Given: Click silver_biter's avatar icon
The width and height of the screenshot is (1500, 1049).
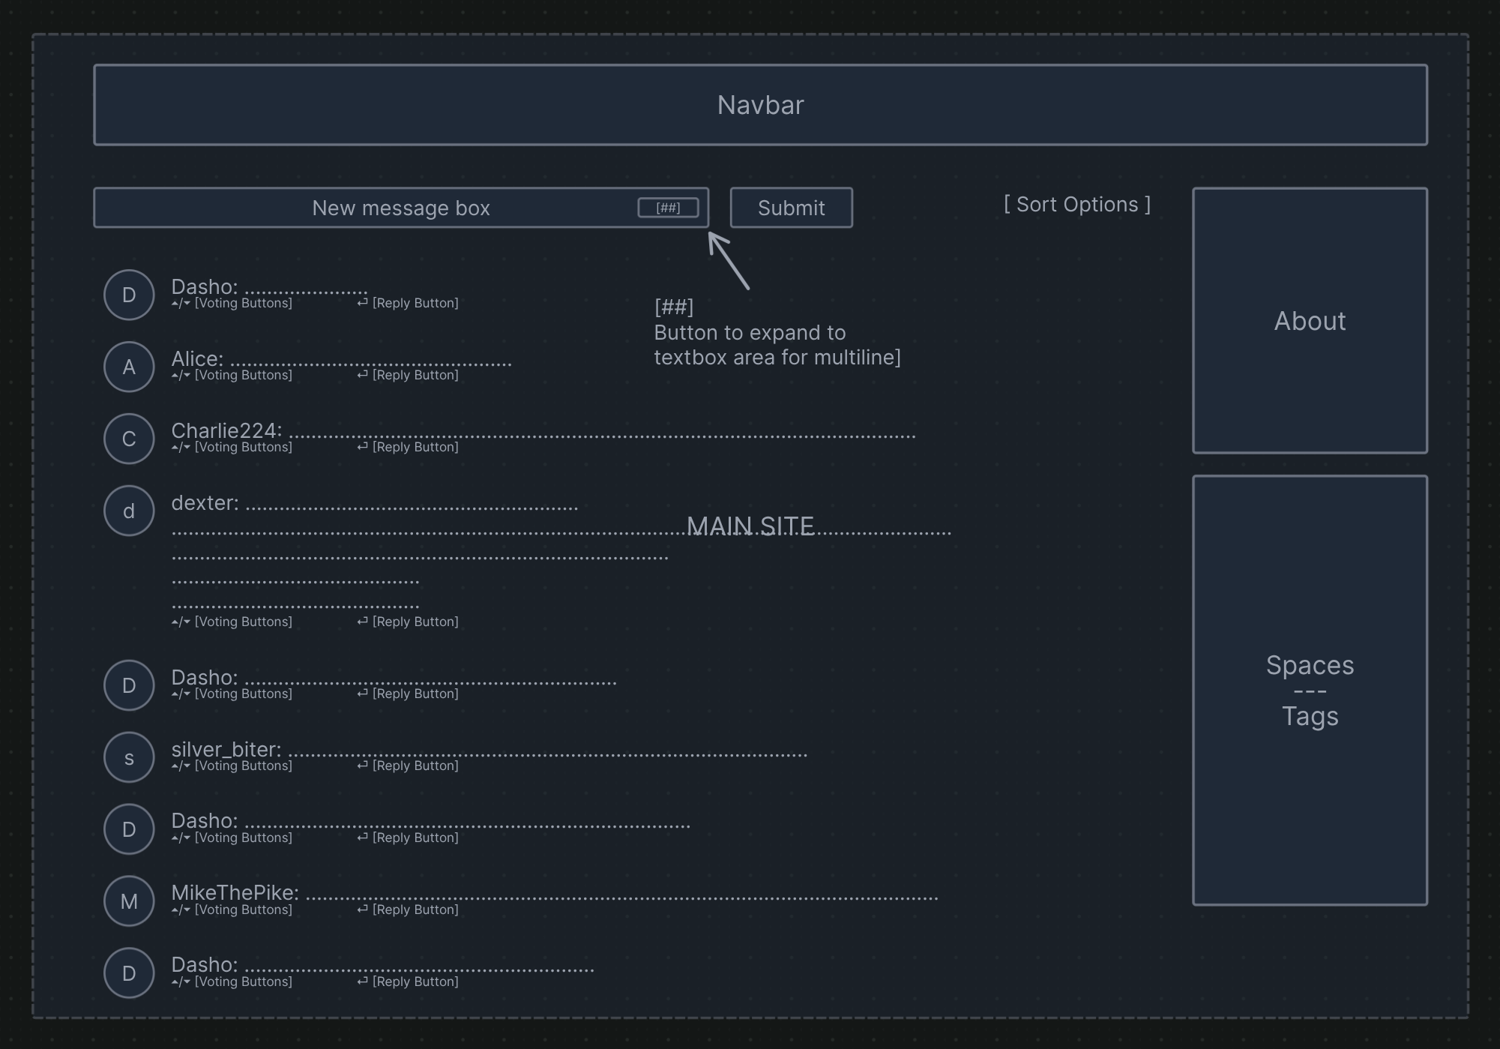Looking at the screenshot, I should coord(129,757).
